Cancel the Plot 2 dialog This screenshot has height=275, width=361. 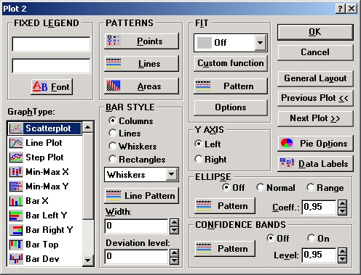(x=315, y=52)
